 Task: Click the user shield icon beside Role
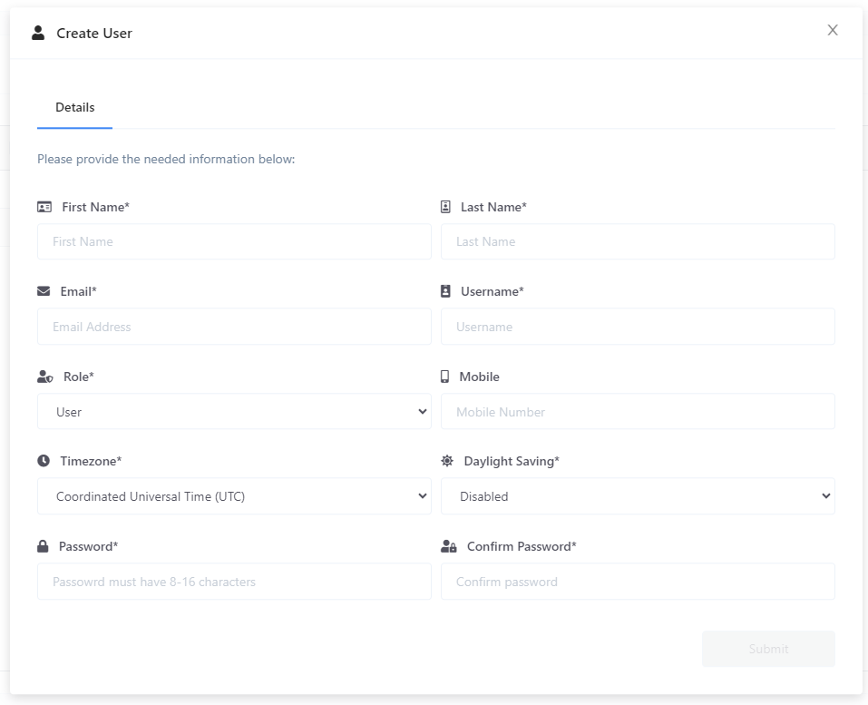coord(44,377)
